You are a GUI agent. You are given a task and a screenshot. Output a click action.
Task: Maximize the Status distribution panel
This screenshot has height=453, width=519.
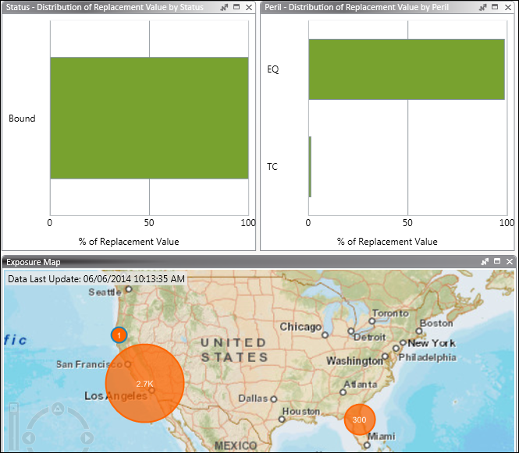[x=236, y=7]
